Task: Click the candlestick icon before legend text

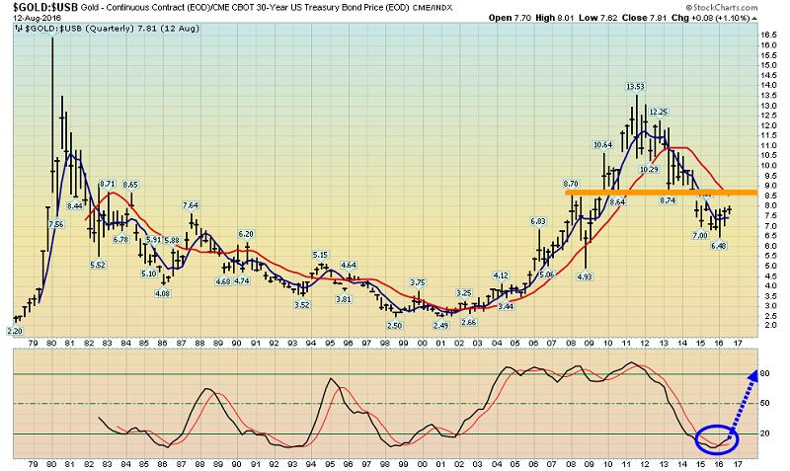Action: click(19, 29)
